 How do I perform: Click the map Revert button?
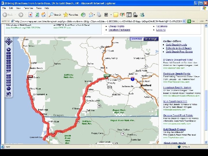click(x=8, y=94)
